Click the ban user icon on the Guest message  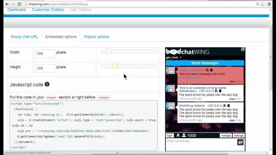tap(207, 70)
